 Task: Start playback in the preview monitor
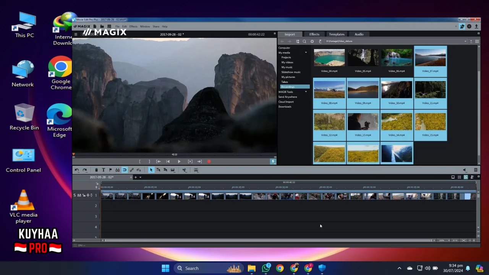coord(179,162)
